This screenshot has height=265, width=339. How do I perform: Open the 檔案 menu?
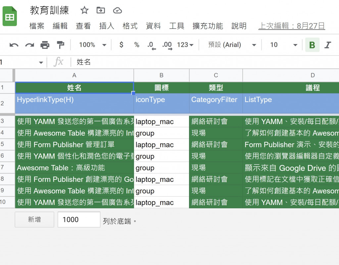tap(37, 26)
